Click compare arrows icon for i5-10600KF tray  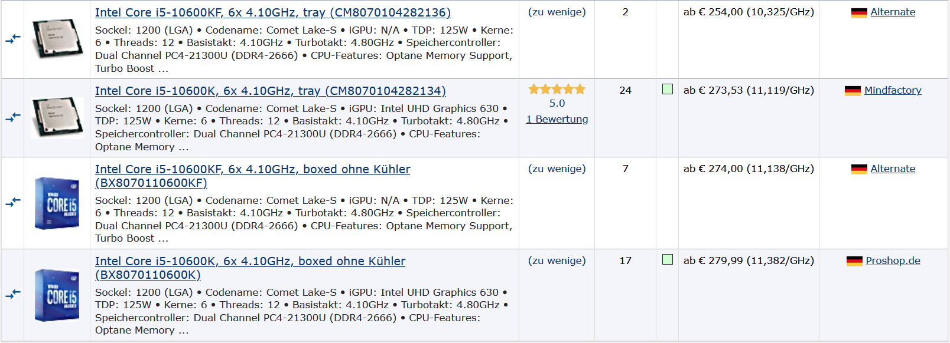click(13, 39)
